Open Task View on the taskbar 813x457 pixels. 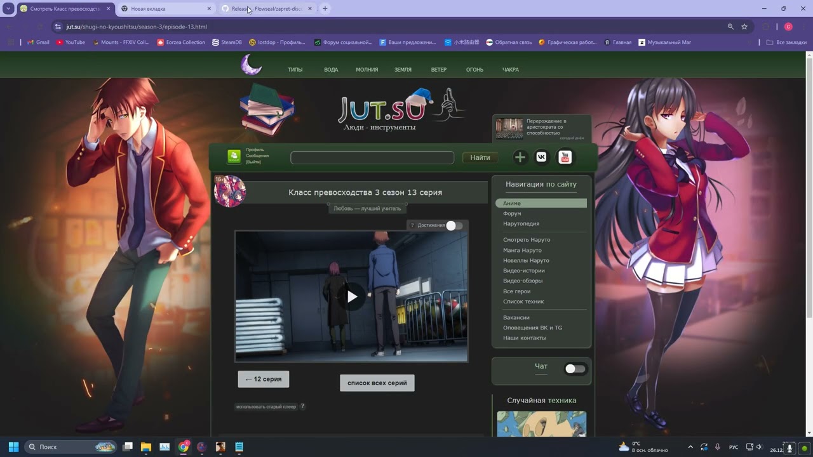127,447
